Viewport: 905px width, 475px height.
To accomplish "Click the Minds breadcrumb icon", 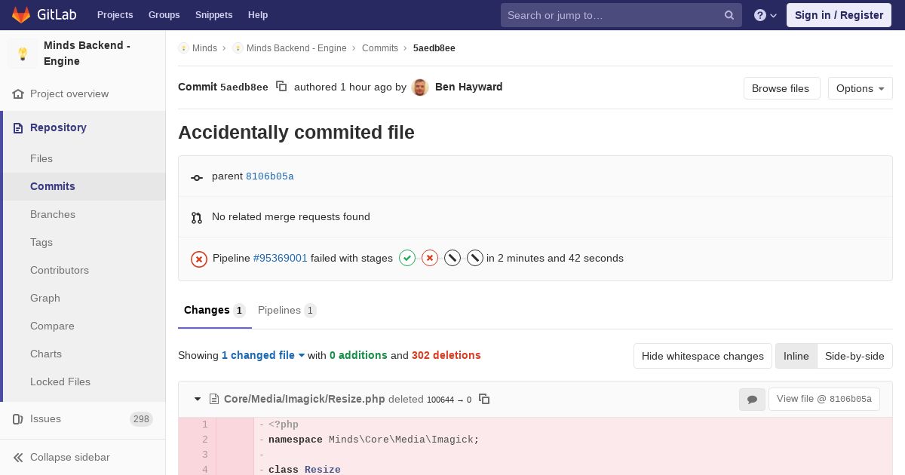I will [183, 48].
